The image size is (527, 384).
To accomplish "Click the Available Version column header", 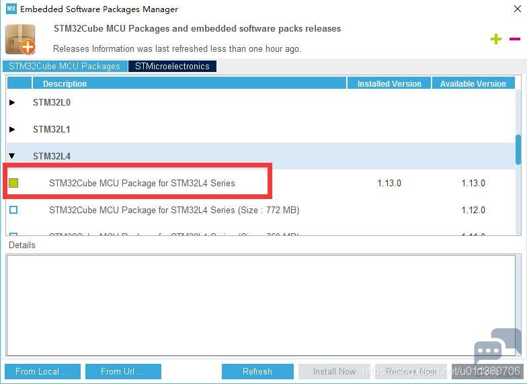I will pyautogui.click(x=473, y=83).
